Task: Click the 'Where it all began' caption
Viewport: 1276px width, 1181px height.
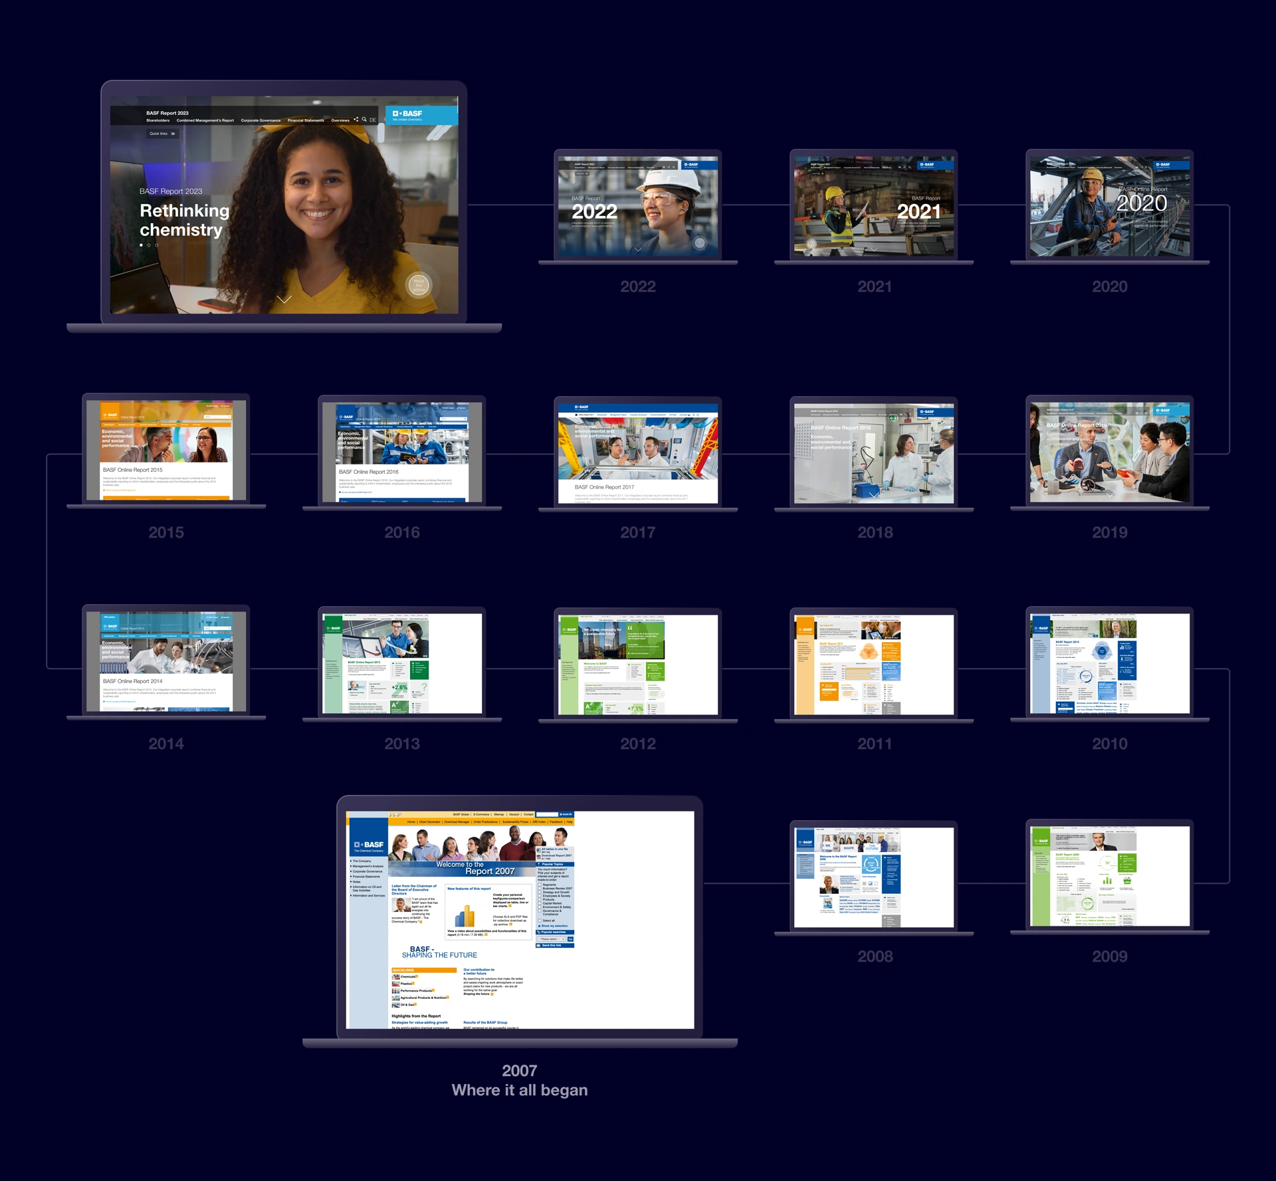Action: 520,1090
